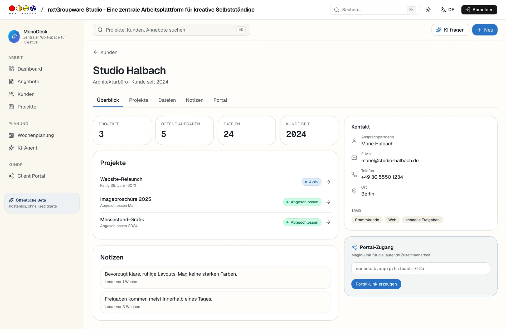Click the arrow next to Imagebroschüre 2025
This screenshot has height=329, width=506.
328,202
